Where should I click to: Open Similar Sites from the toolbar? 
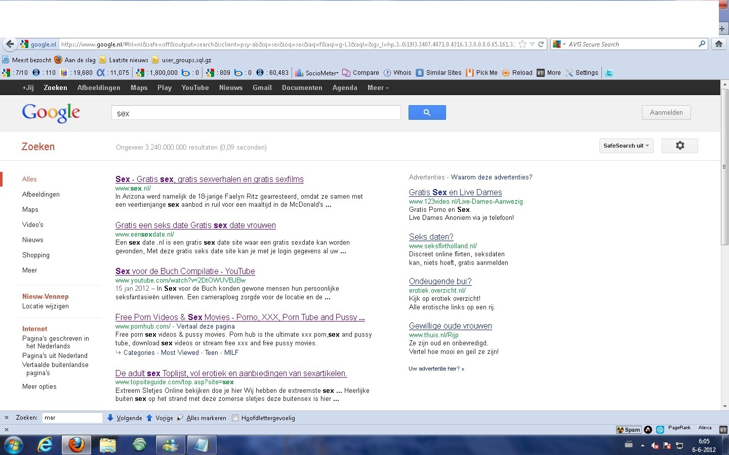438,73
